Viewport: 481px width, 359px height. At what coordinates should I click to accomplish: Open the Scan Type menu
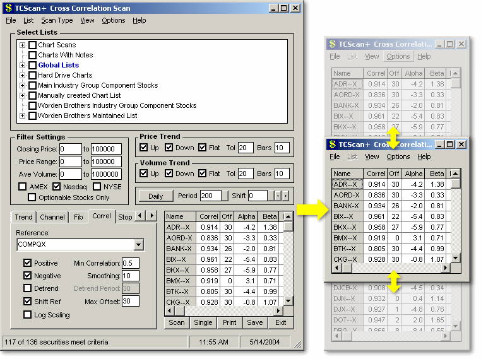[x=57, y=20]
